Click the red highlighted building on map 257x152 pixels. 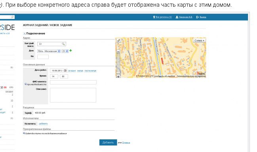point(162,61)
